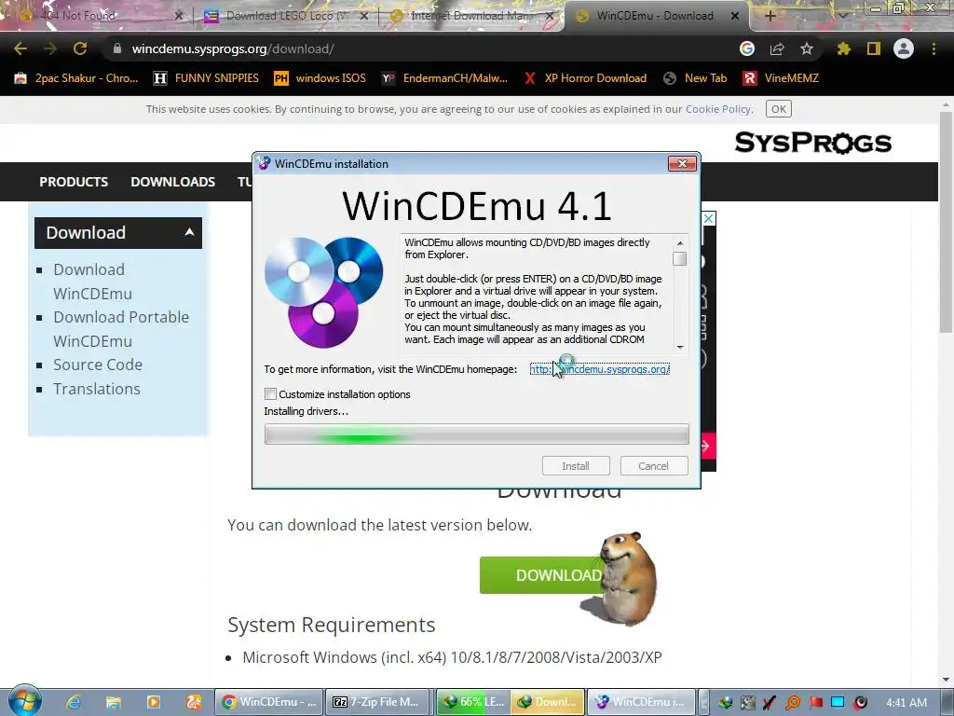Screen dimensions: 954x716
Task: Close the Download LEGO Loco tab
Action: (364, 16)
